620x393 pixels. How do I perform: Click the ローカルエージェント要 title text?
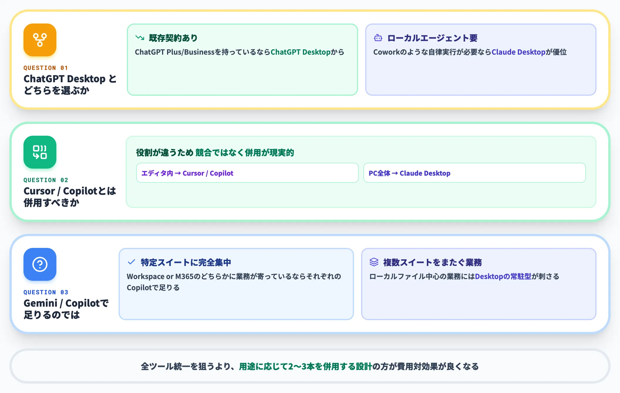[432, 38]
